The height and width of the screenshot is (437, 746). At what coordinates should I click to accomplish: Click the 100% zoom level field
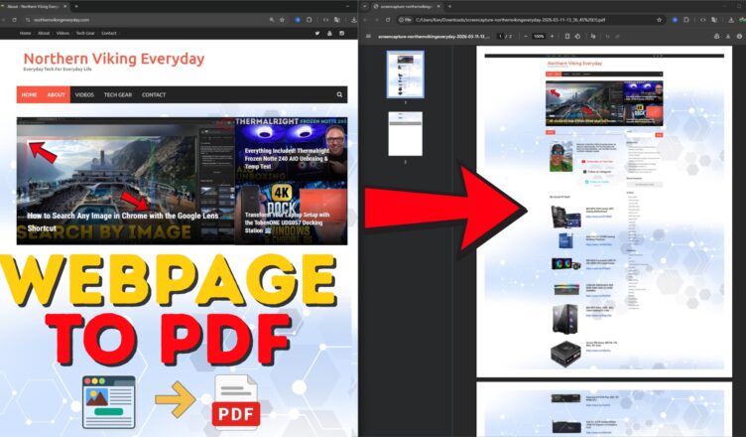pyautogui.click(x=539, y=36)
